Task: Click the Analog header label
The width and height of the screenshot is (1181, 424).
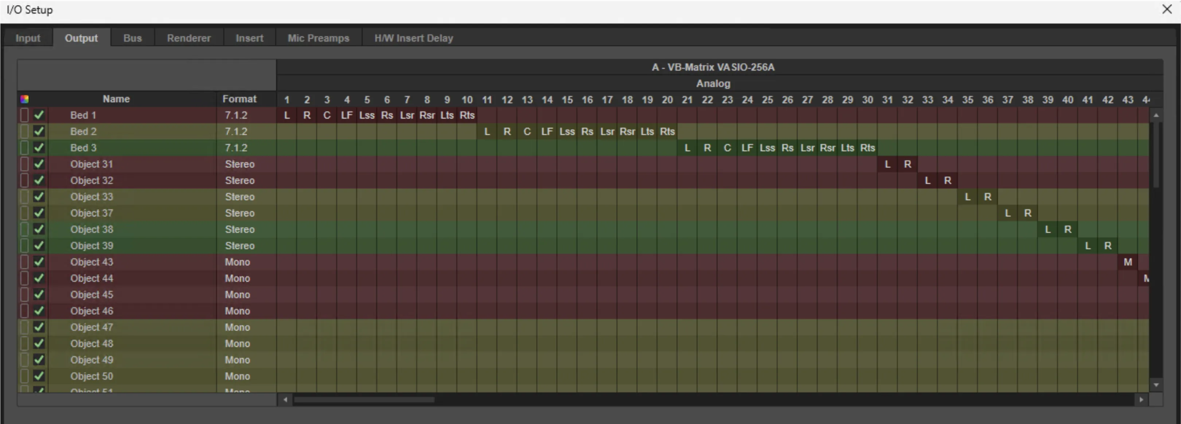Action: click(x=713, y=83)
